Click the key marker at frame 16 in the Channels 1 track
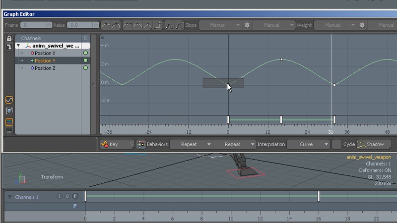The image size is (397, 223). 319,196
